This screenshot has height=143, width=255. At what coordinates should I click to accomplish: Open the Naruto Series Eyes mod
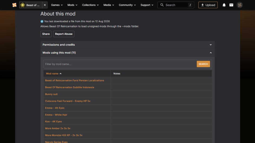coord(56,142)
